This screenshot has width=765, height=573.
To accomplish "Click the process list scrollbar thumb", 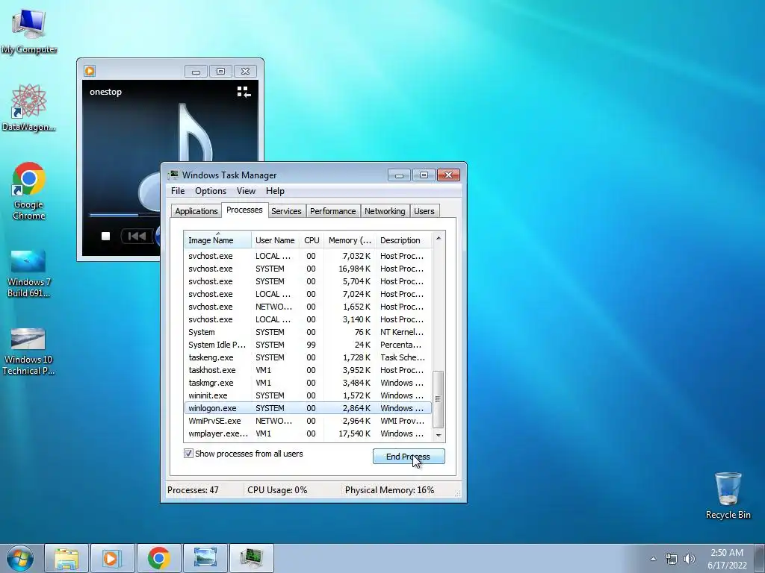I will coord(438,399).
